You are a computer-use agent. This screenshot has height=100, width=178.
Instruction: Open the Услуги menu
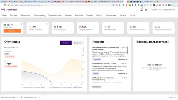point(132,15)
